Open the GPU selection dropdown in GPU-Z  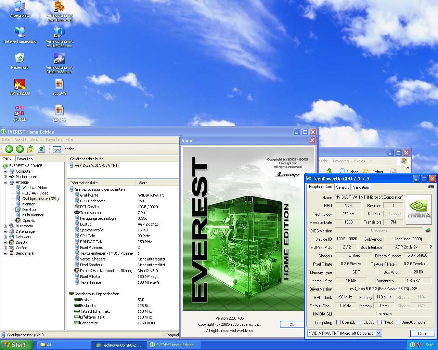click(378, 333)
